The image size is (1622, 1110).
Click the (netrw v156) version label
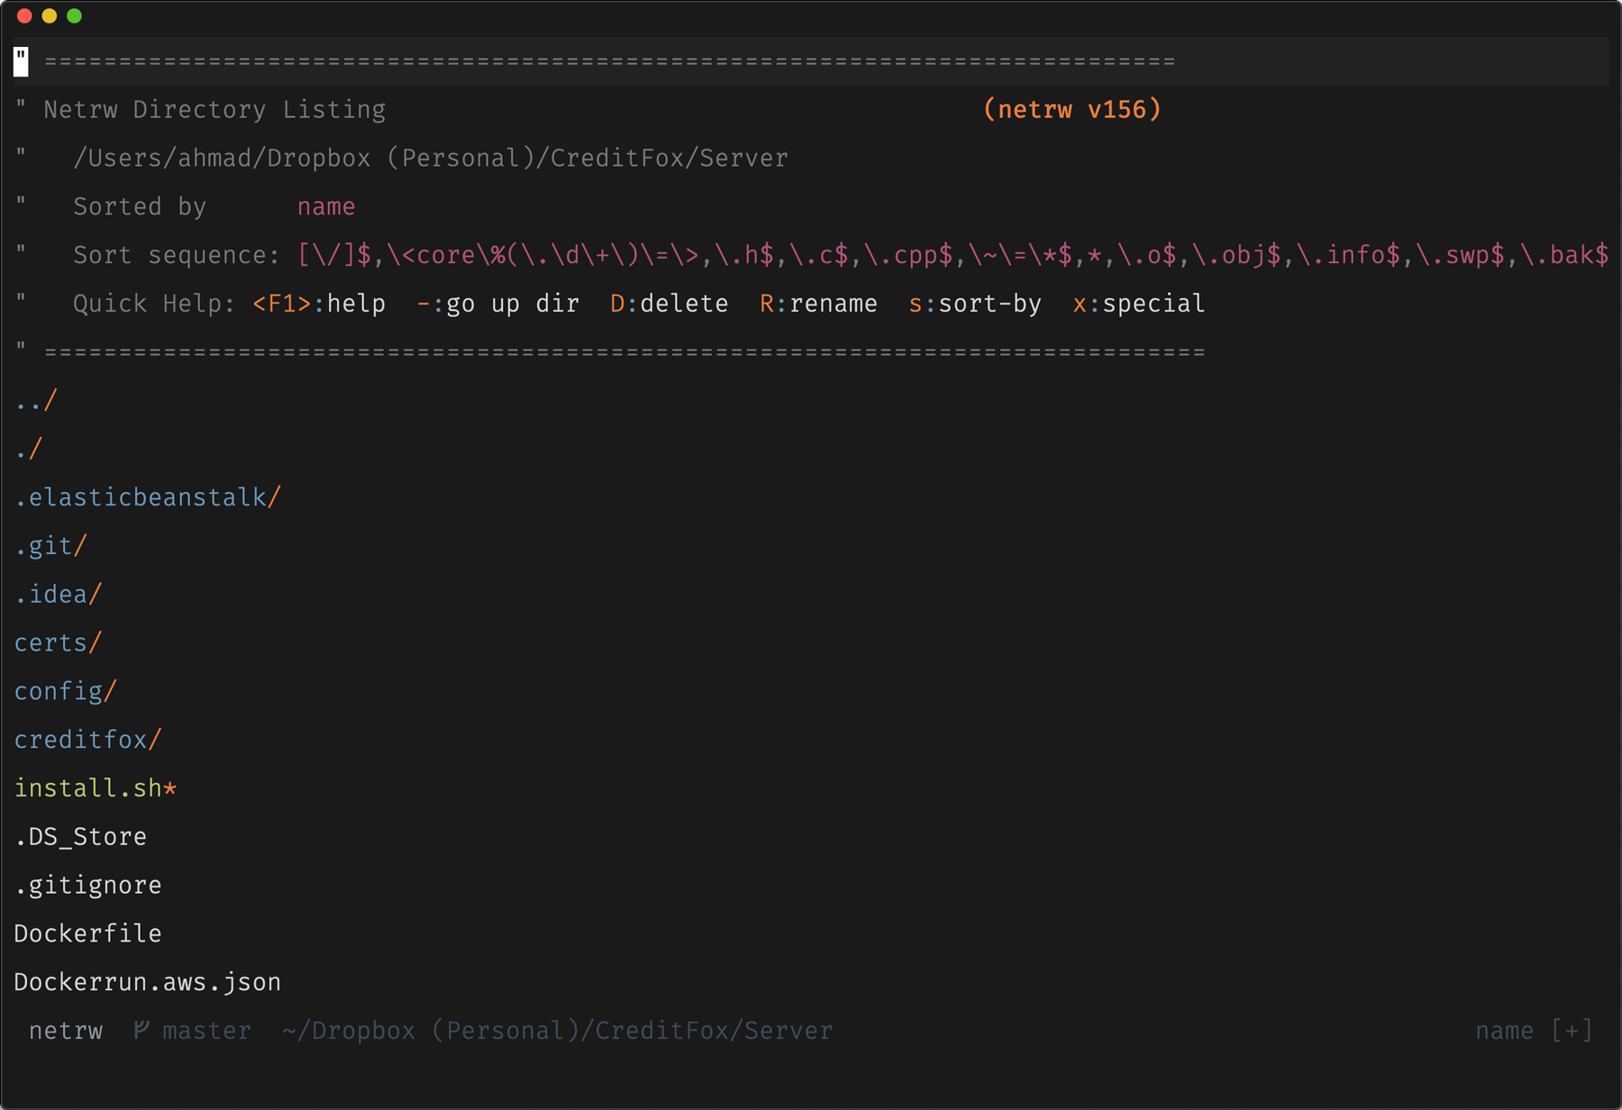point(1072,110)
